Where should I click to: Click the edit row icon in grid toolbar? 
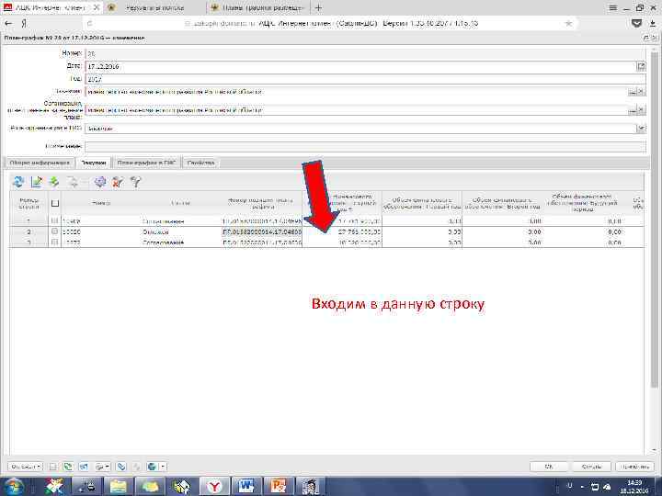[x=37, y=182]
